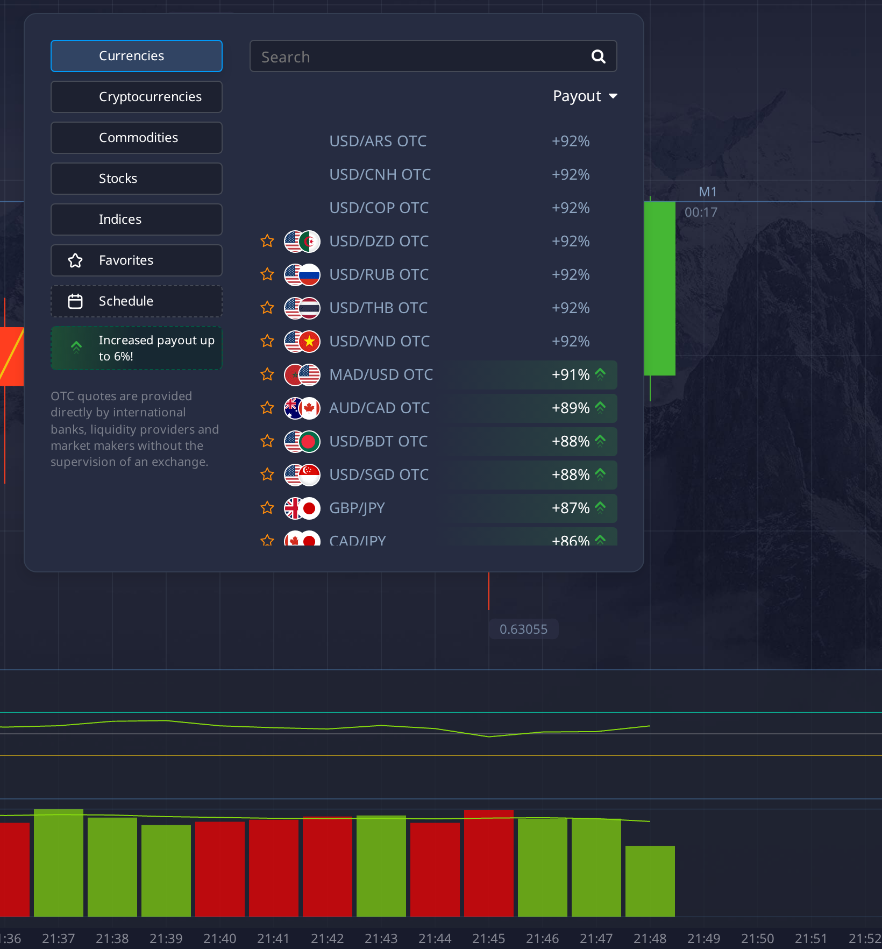Click the green payout arrow beside +91%
882x949 pixels.
point(600,374)
